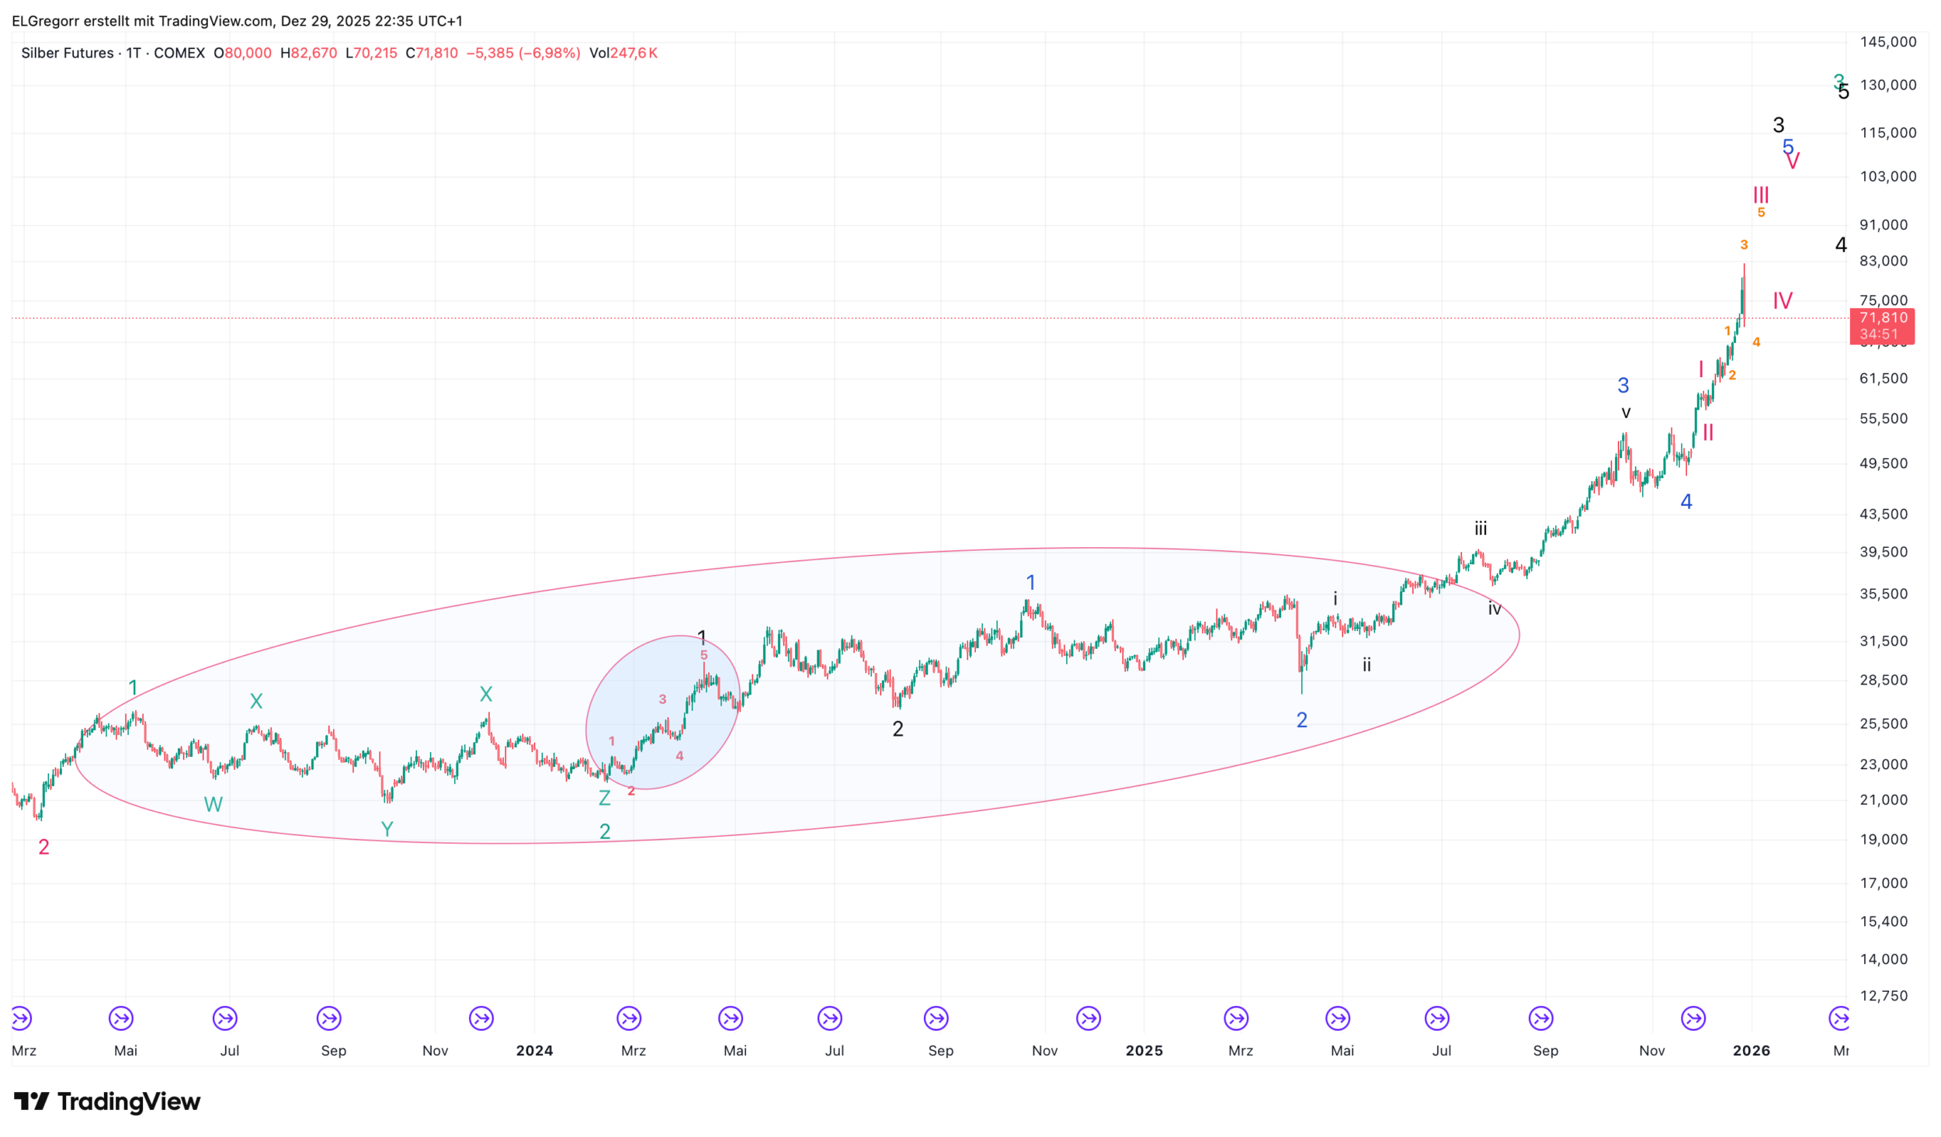Click the event marker above Mai 2024

pyautogui.click(x=731, y=1017)
